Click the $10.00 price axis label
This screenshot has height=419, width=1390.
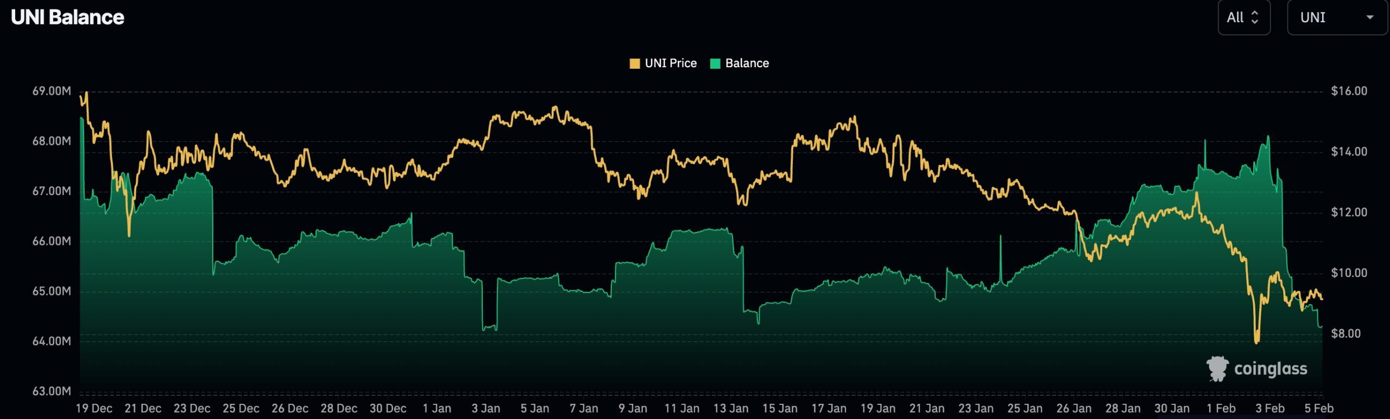point(1349,273)
